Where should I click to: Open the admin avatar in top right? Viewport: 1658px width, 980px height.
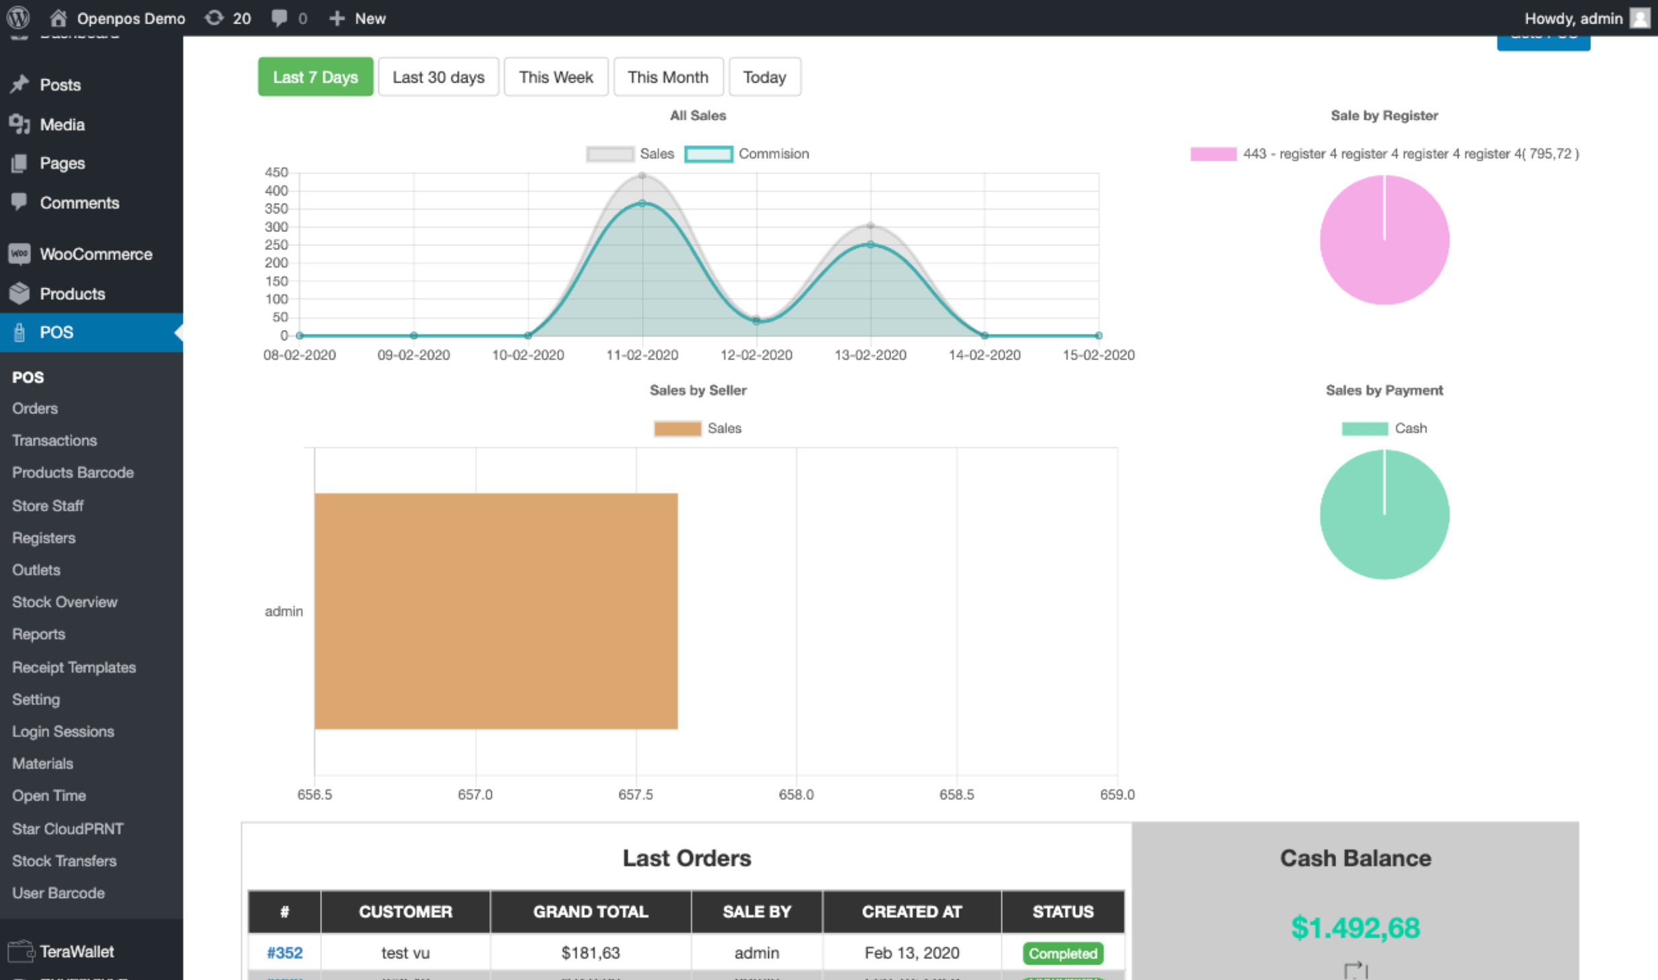pyautogui.click(x=1639, y=18)
